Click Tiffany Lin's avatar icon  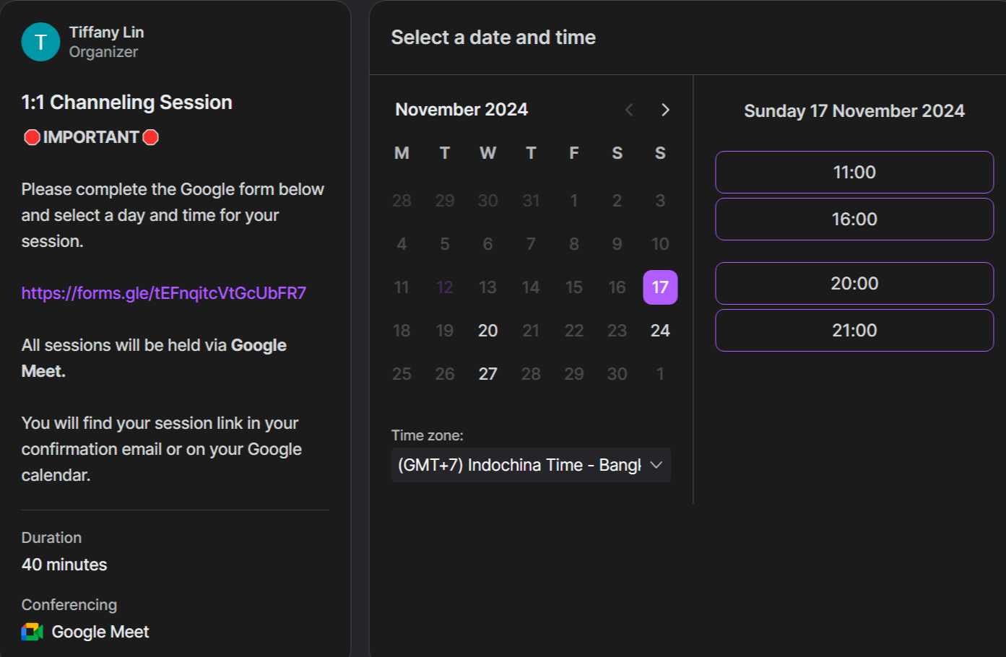[x=40, y=42]
